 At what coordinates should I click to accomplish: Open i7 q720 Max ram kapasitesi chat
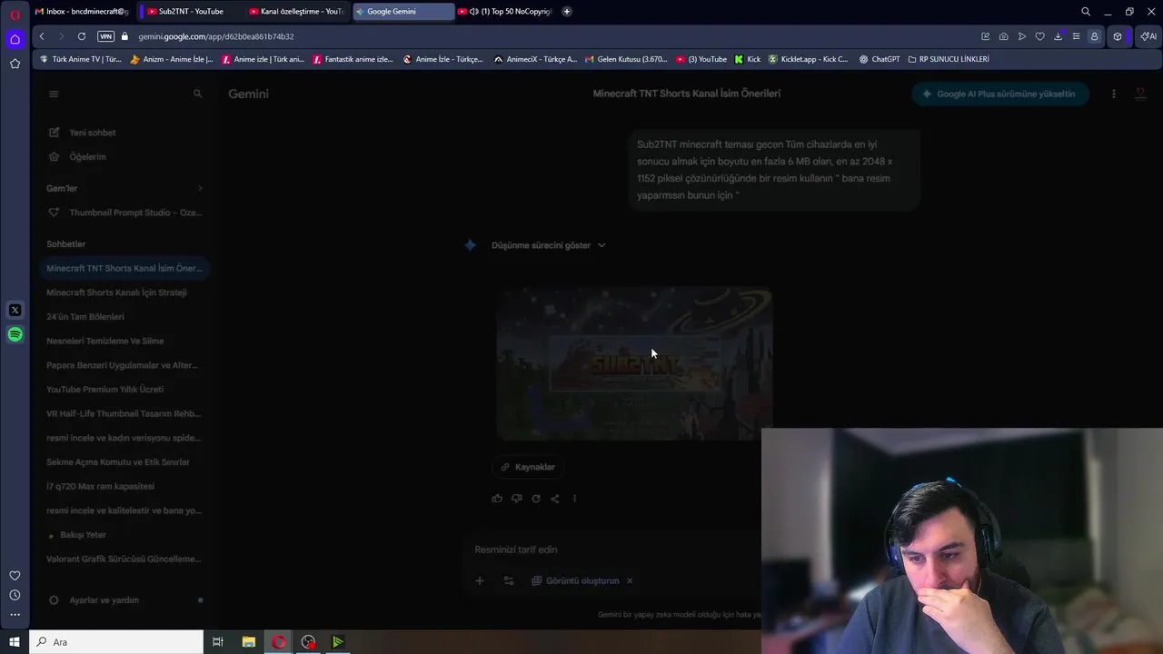(100, 486)
